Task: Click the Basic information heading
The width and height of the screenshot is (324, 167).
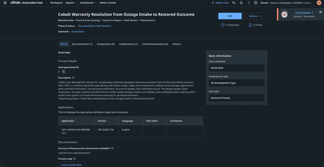Action: [x=220, y=56]
